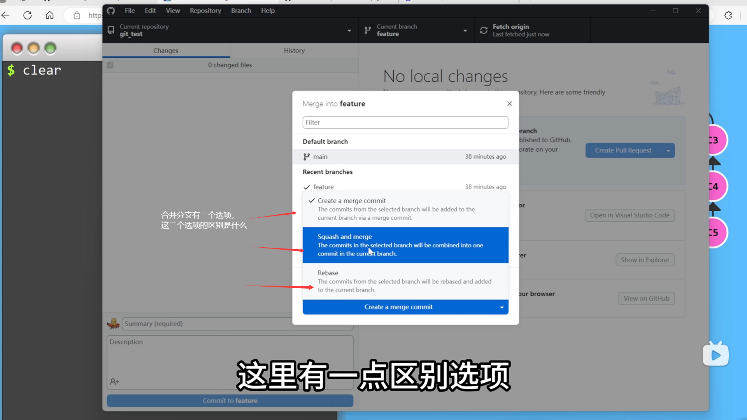Click the add co-authors icon
The width and height of the screenshot is (747, 420).
pyautogui.click(x=114, y=381)
